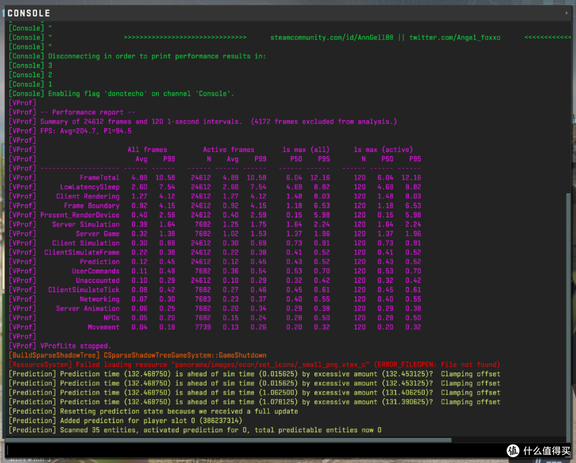
Task: Click the 'Server Animation' row label
Action: 88,308
